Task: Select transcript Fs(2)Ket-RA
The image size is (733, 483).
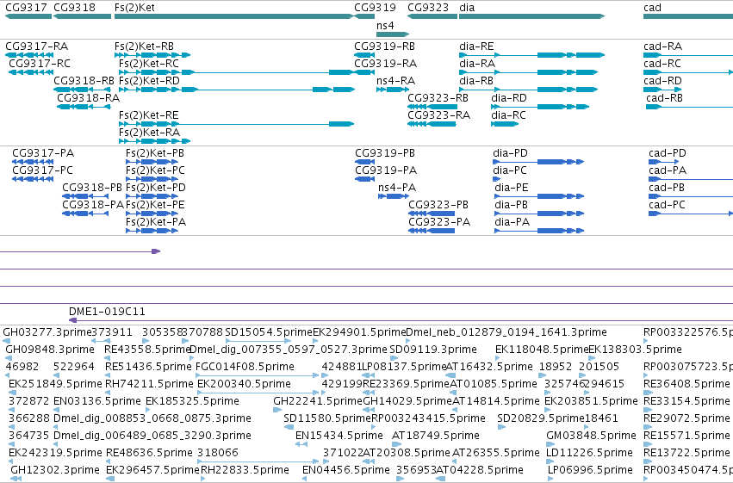Action: [149, 133]
